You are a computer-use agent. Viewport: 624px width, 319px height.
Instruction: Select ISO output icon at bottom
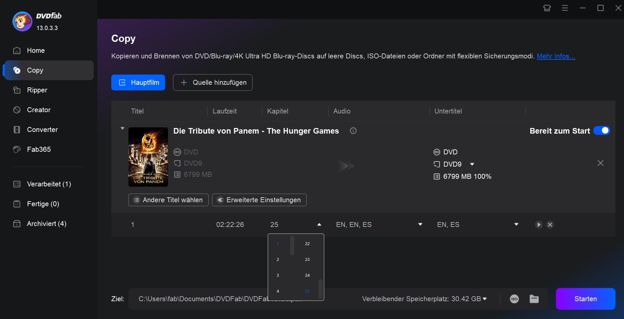point(514,299)
